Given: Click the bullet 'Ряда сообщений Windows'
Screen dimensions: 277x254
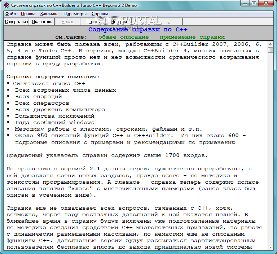Looking at the screenshot, I should coord(54,123).
